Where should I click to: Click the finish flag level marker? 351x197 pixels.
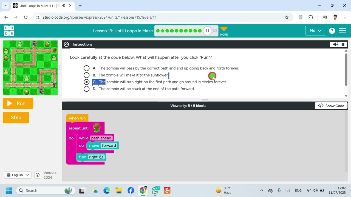(215, 31)
